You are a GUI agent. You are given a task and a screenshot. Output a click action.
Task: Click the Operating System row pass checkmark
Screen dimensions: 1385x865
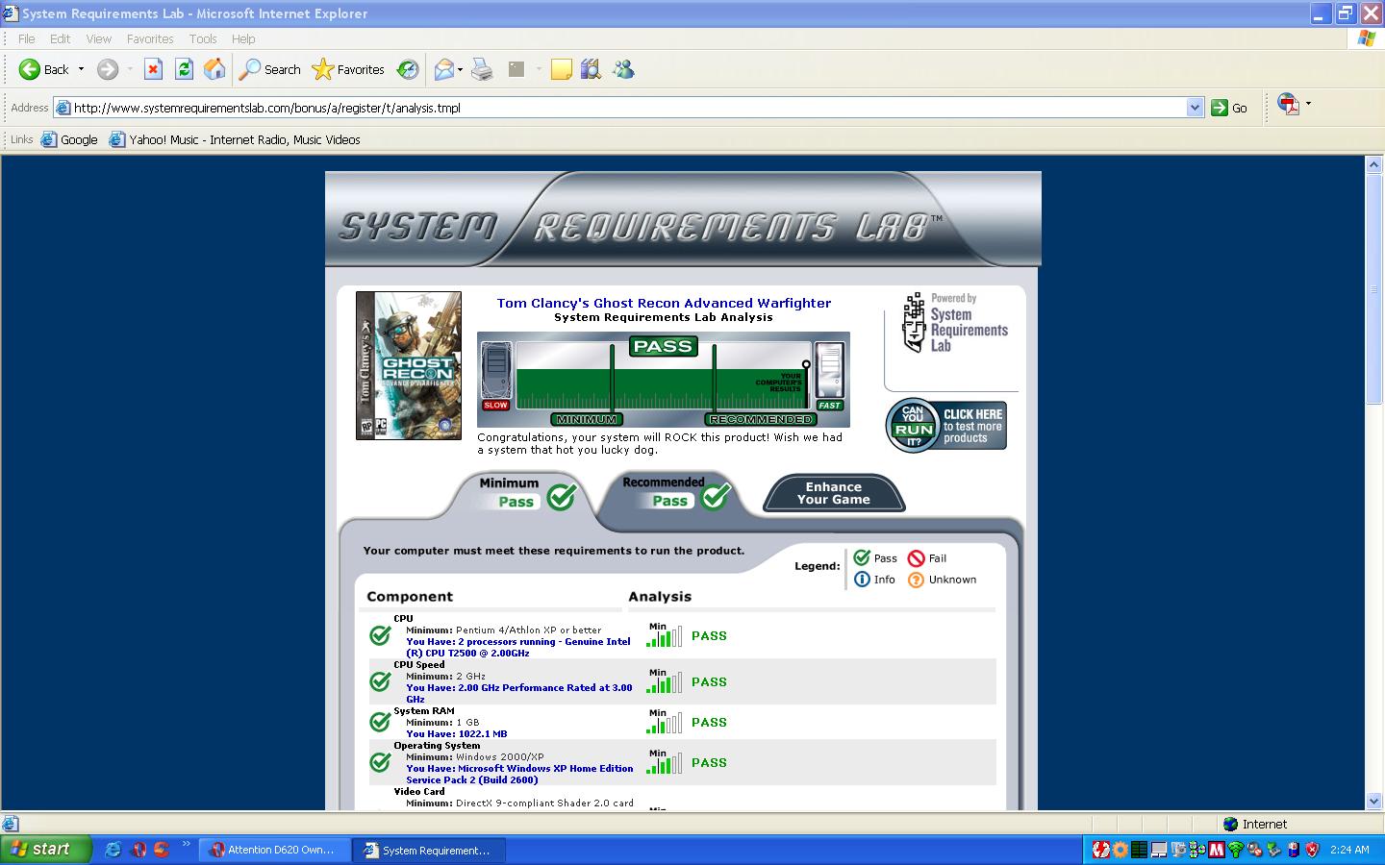pyautogui.click(x=380, y=762)
